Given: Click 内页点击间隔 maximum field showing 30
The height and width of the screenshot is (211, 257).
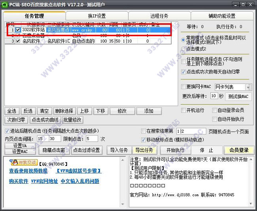Looking at the screenshot, I should (55, 139).
